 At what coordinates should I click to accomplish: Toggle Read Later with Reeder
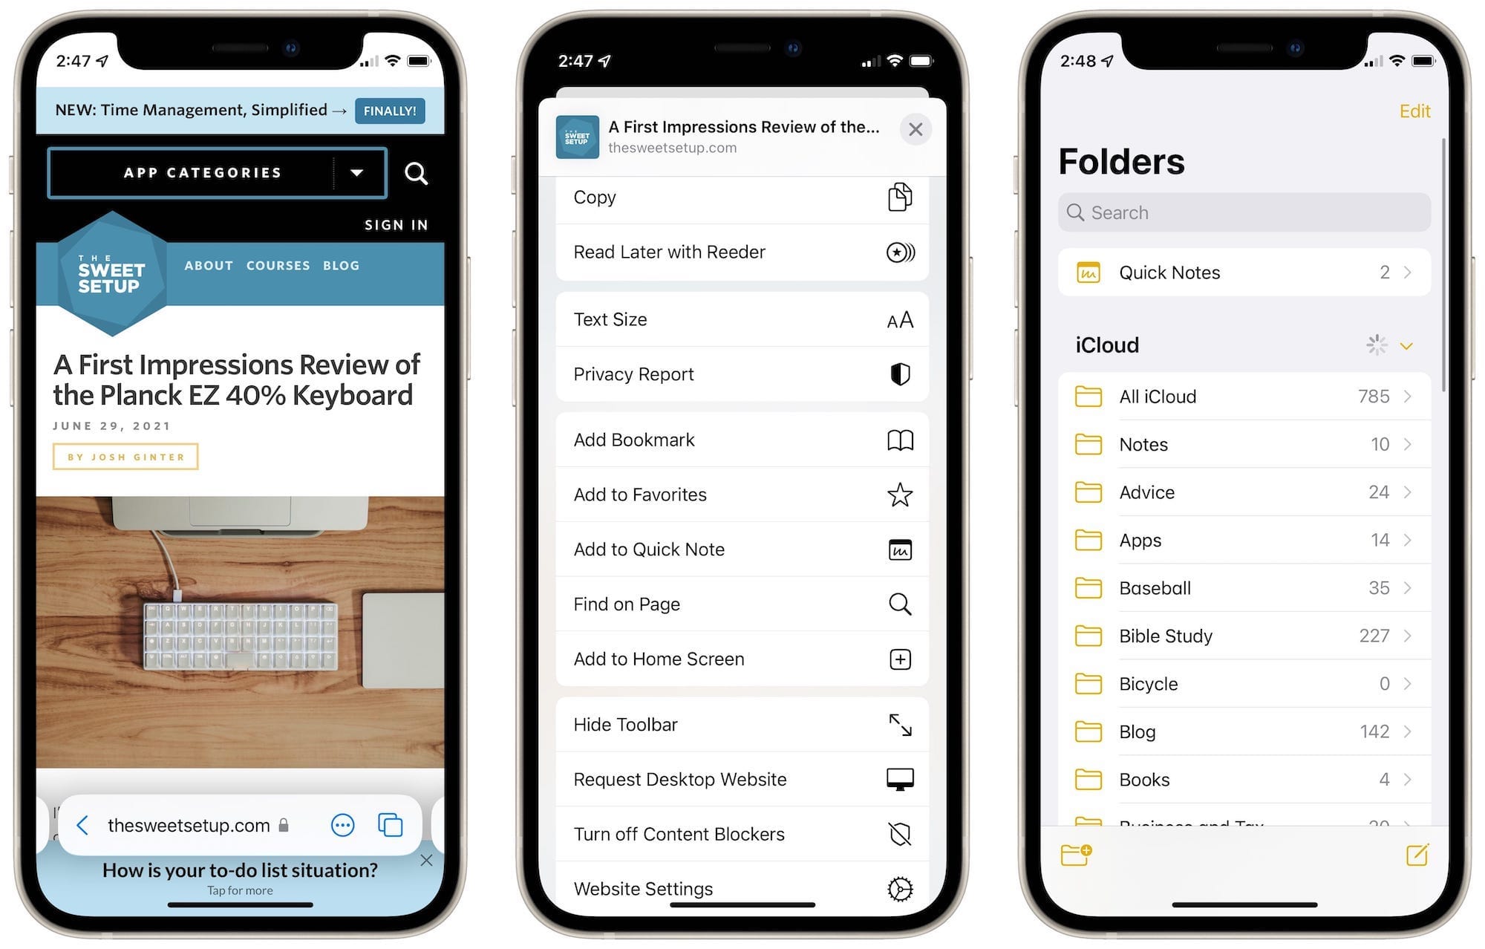(x=742, y=251)
